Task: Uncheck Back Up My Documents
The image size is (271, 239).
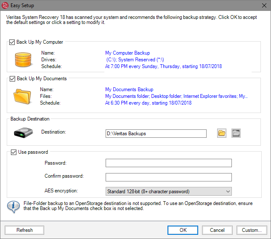Action: pos(12,79)
